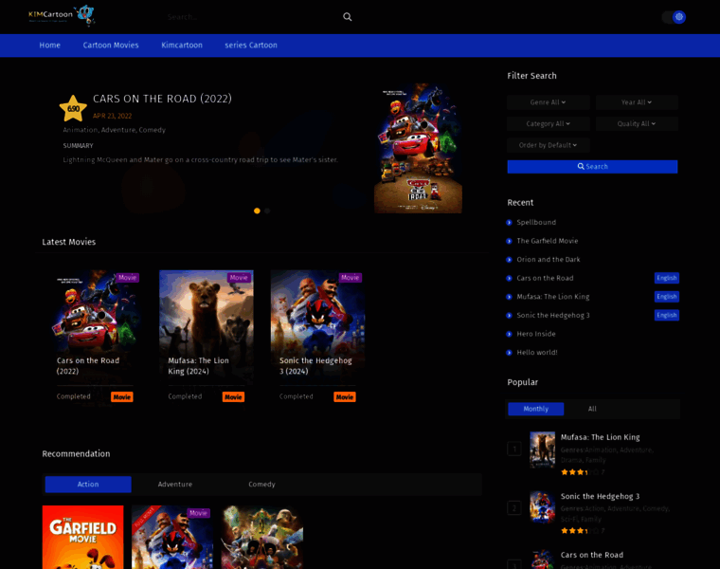Open Cars on the Road popular title

click(592, 555)
